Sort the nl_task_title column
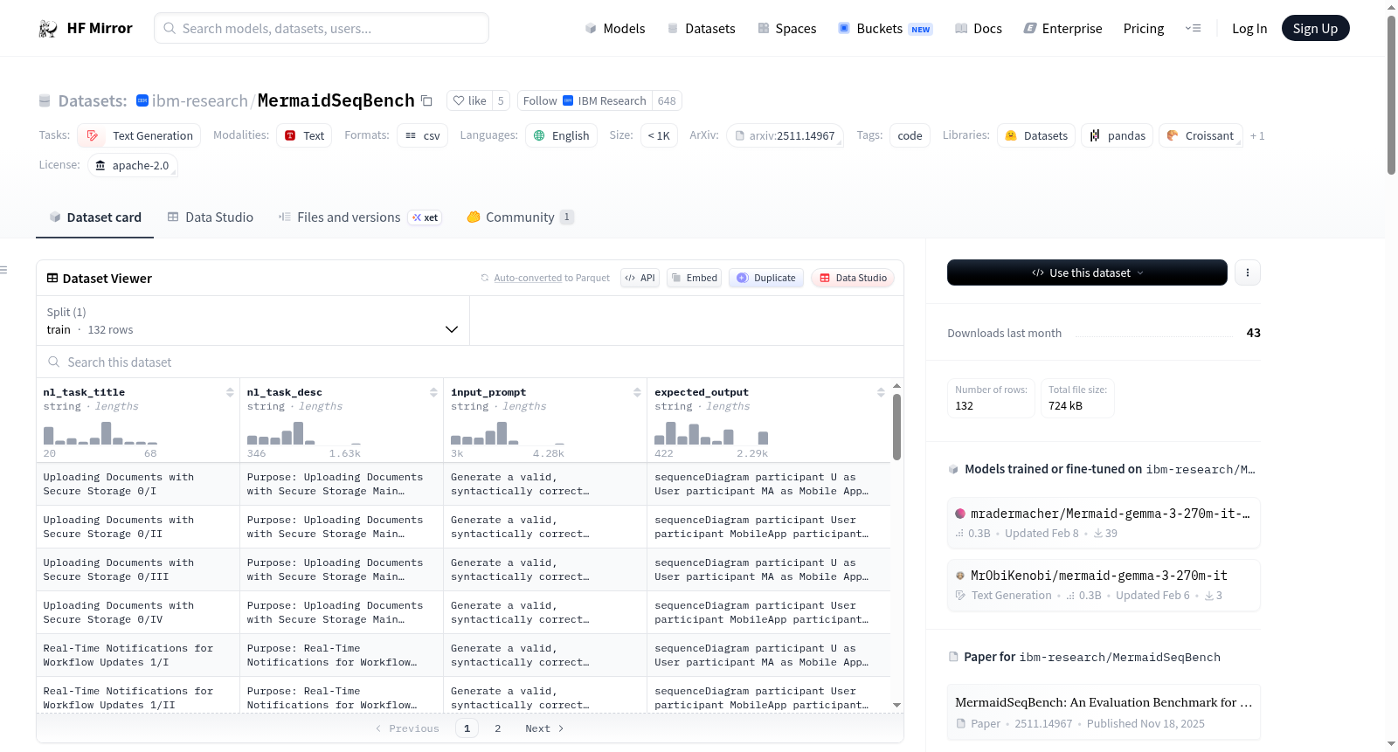This screenshot has height=752, width=1398. coord(230,393)
